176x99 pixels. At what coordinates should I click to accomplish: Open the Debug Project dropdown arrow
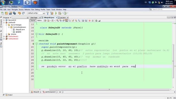click(x=62, y=13)
